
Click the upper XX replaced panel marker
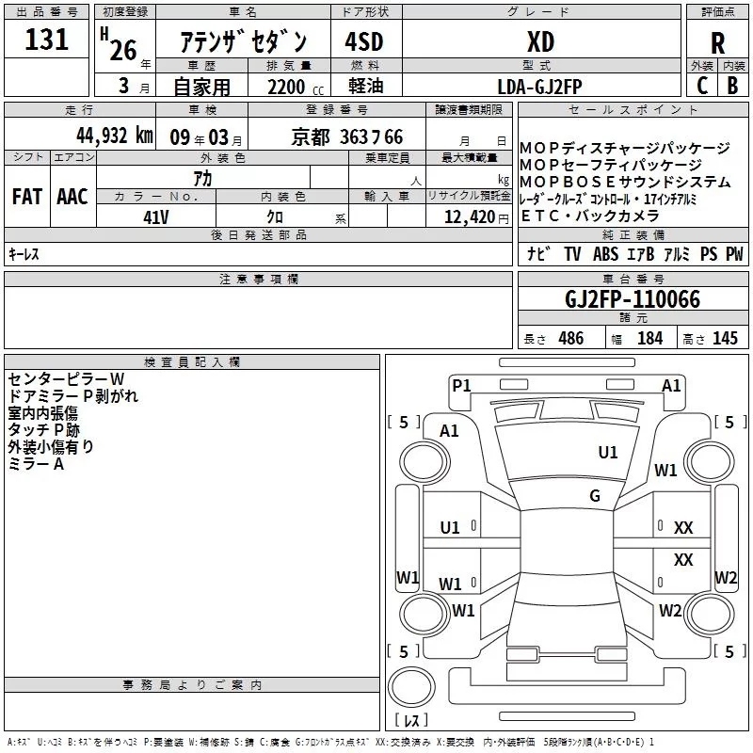683,528
